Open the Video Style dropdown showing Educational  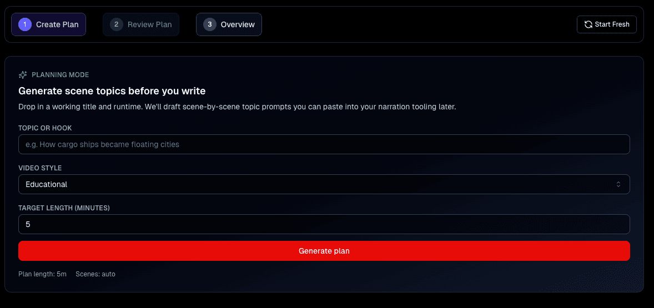pyautogui.click(x=324, y=184)
